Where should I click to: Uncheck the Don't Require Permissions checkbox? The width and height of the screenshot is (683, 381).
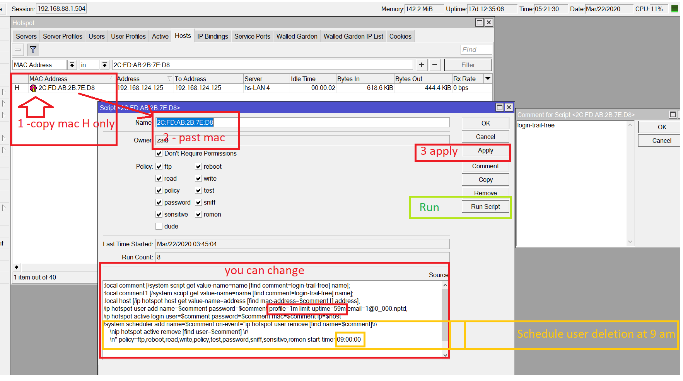point(159,153)
